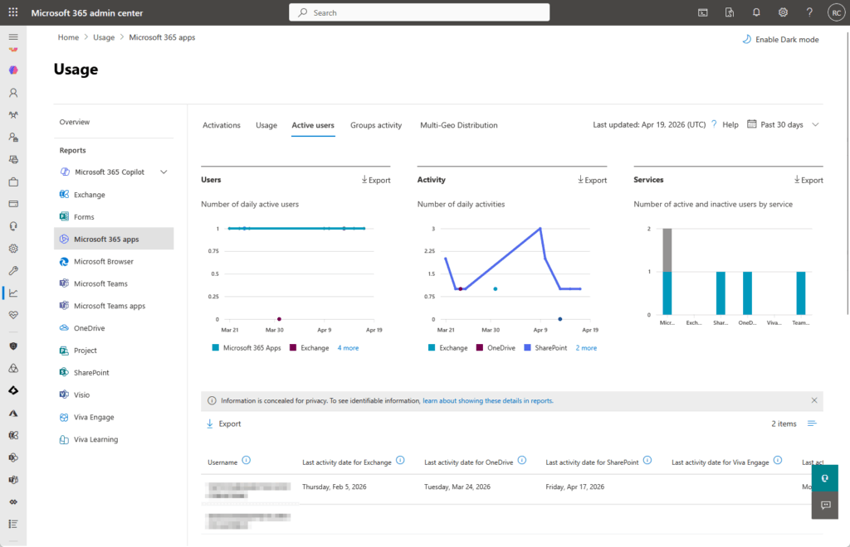This screenshot has width=850, height=547.
Task: Toggle OneDrive legend swatch in Activity chart
Action: 479,347
